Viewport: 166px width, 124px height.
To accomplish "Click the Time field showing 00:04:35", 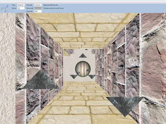I will 21,5.
